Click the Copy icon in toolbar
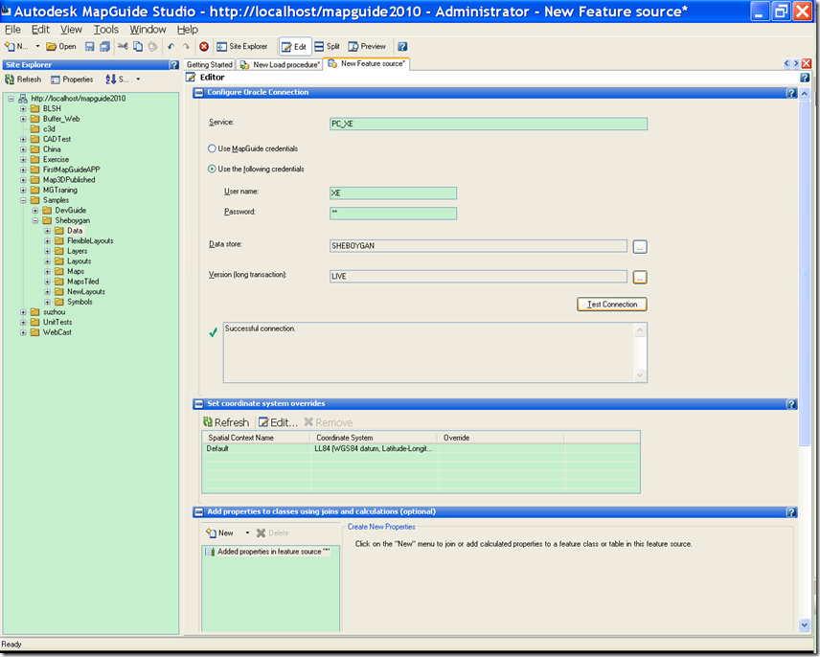Screen dimensions: 820x657 (x=138, y=47)
